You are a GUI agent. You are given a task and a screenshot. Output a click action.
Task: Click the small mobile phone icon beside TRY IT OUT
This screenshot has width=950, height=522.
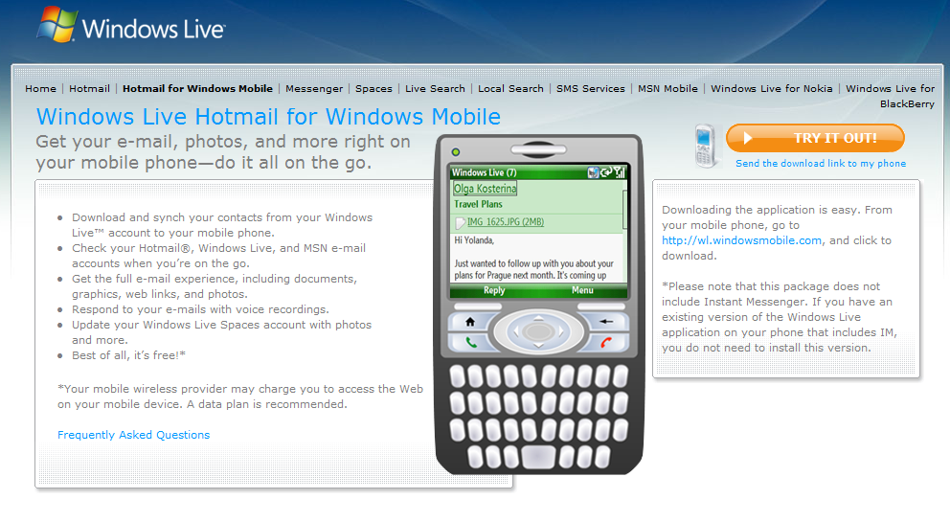tap(706, 146)
